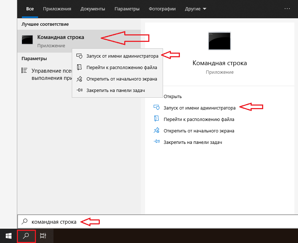The width and height of the screenshot is (298, 243).
Task: Select Открепить от начального экрана in context menu
Action: tap(121, 79)
